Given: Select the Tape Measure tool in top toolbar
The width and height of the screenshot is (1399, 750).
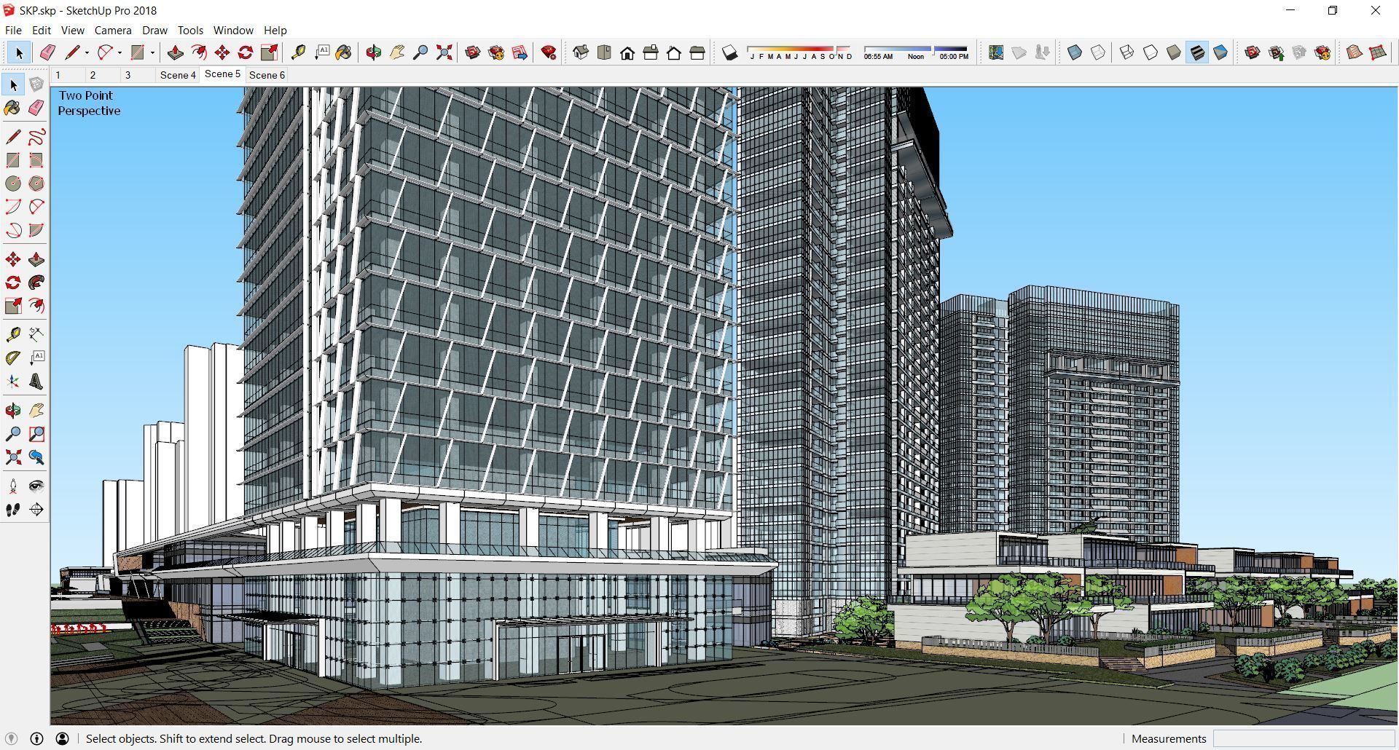Looking at the screenshot, I should point(298,52).
